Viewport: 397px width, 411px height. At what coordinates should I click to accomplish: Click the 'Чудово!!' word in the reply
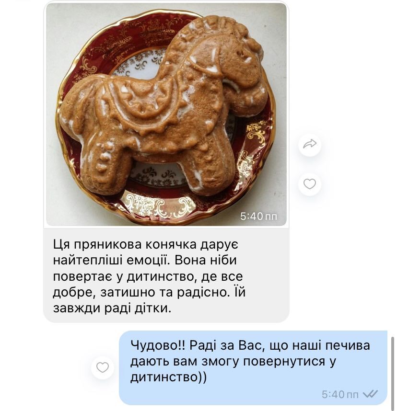(158, 345)
